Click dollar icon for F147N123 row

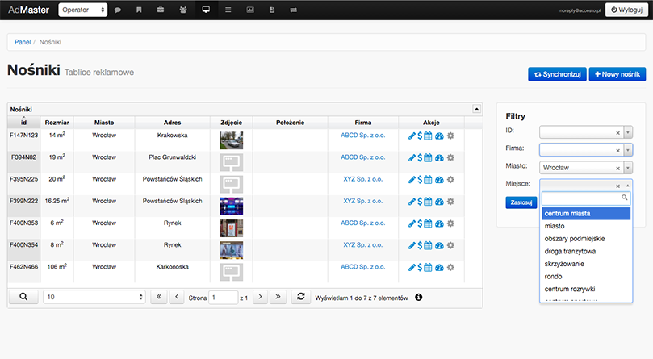coord(420,136)
